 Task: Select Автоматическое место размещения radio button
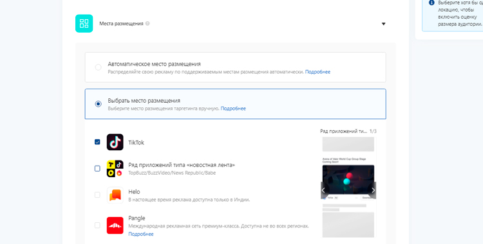(98, 67)
